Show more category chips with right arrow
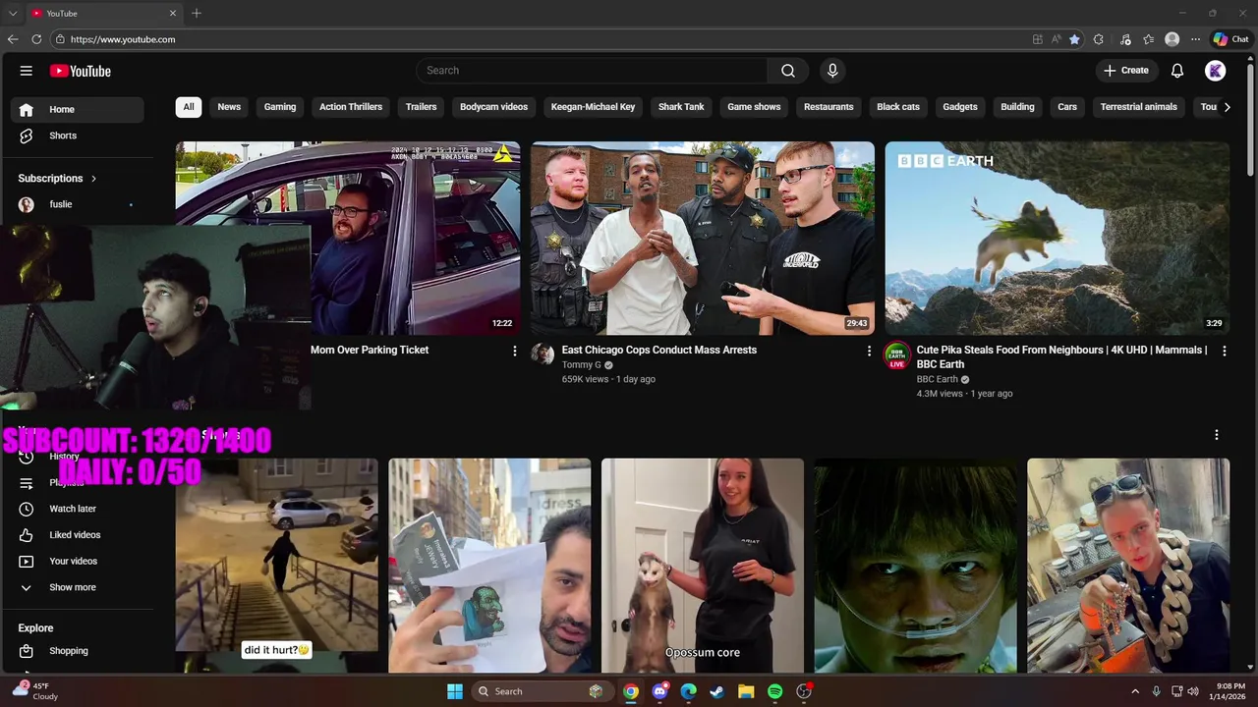The image size is (1258, 707). pos(1227,107)
